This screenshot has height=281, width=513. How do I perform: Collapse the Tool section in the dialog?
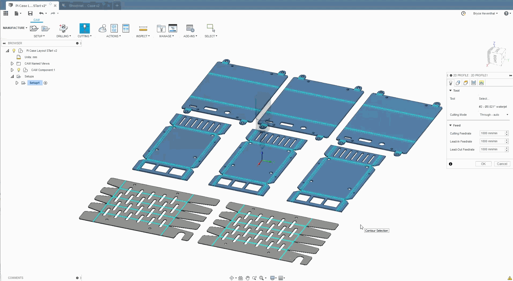pyautogui.click(x=451, y=91)
